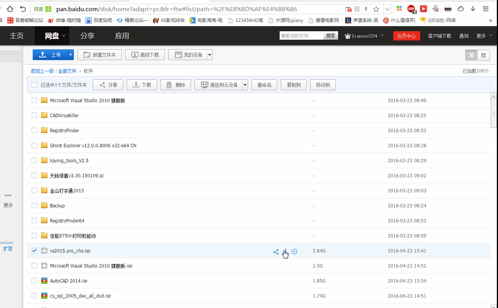Toggle the select-all files checkbox
The image size is (498, 308).
coord(34,85)
